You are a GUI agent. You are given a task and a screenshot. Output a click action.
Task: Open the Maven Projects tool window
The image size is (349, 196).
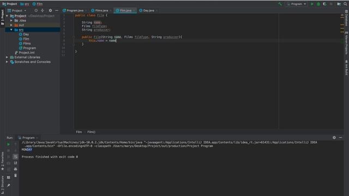[346, 43]
